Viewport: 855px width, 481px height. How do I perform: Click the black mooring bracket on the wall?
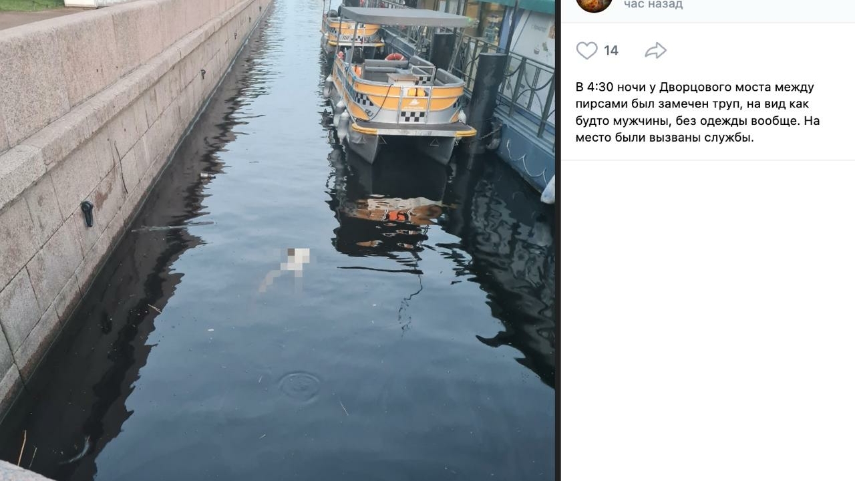point(88,213)
